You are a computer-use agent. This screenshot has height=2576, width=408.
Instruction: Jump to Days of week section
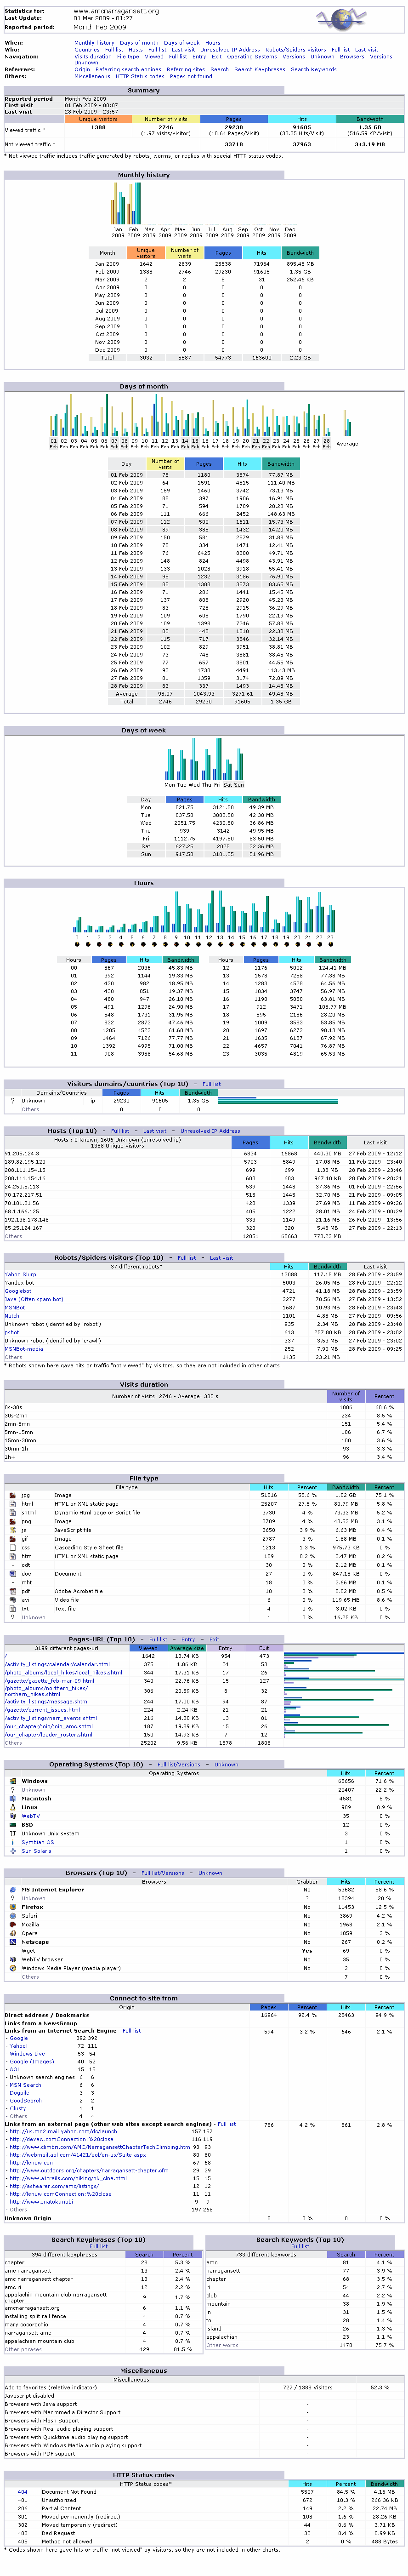[x=181, y=43]
